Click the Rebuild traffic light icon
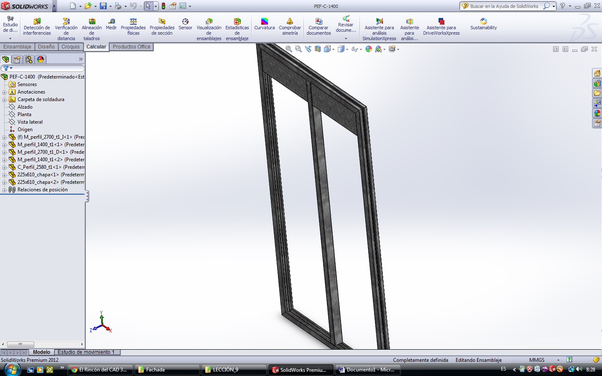The image size is (602, 376). tap(163, 6)
